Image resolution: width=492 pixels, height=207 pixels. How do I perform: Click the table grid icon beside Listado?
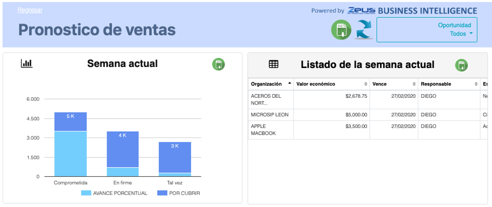coord(273,64)
